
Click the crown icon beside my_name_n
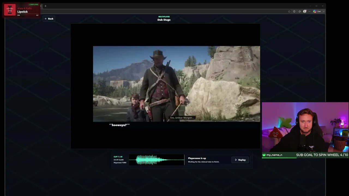coord(264,155)
